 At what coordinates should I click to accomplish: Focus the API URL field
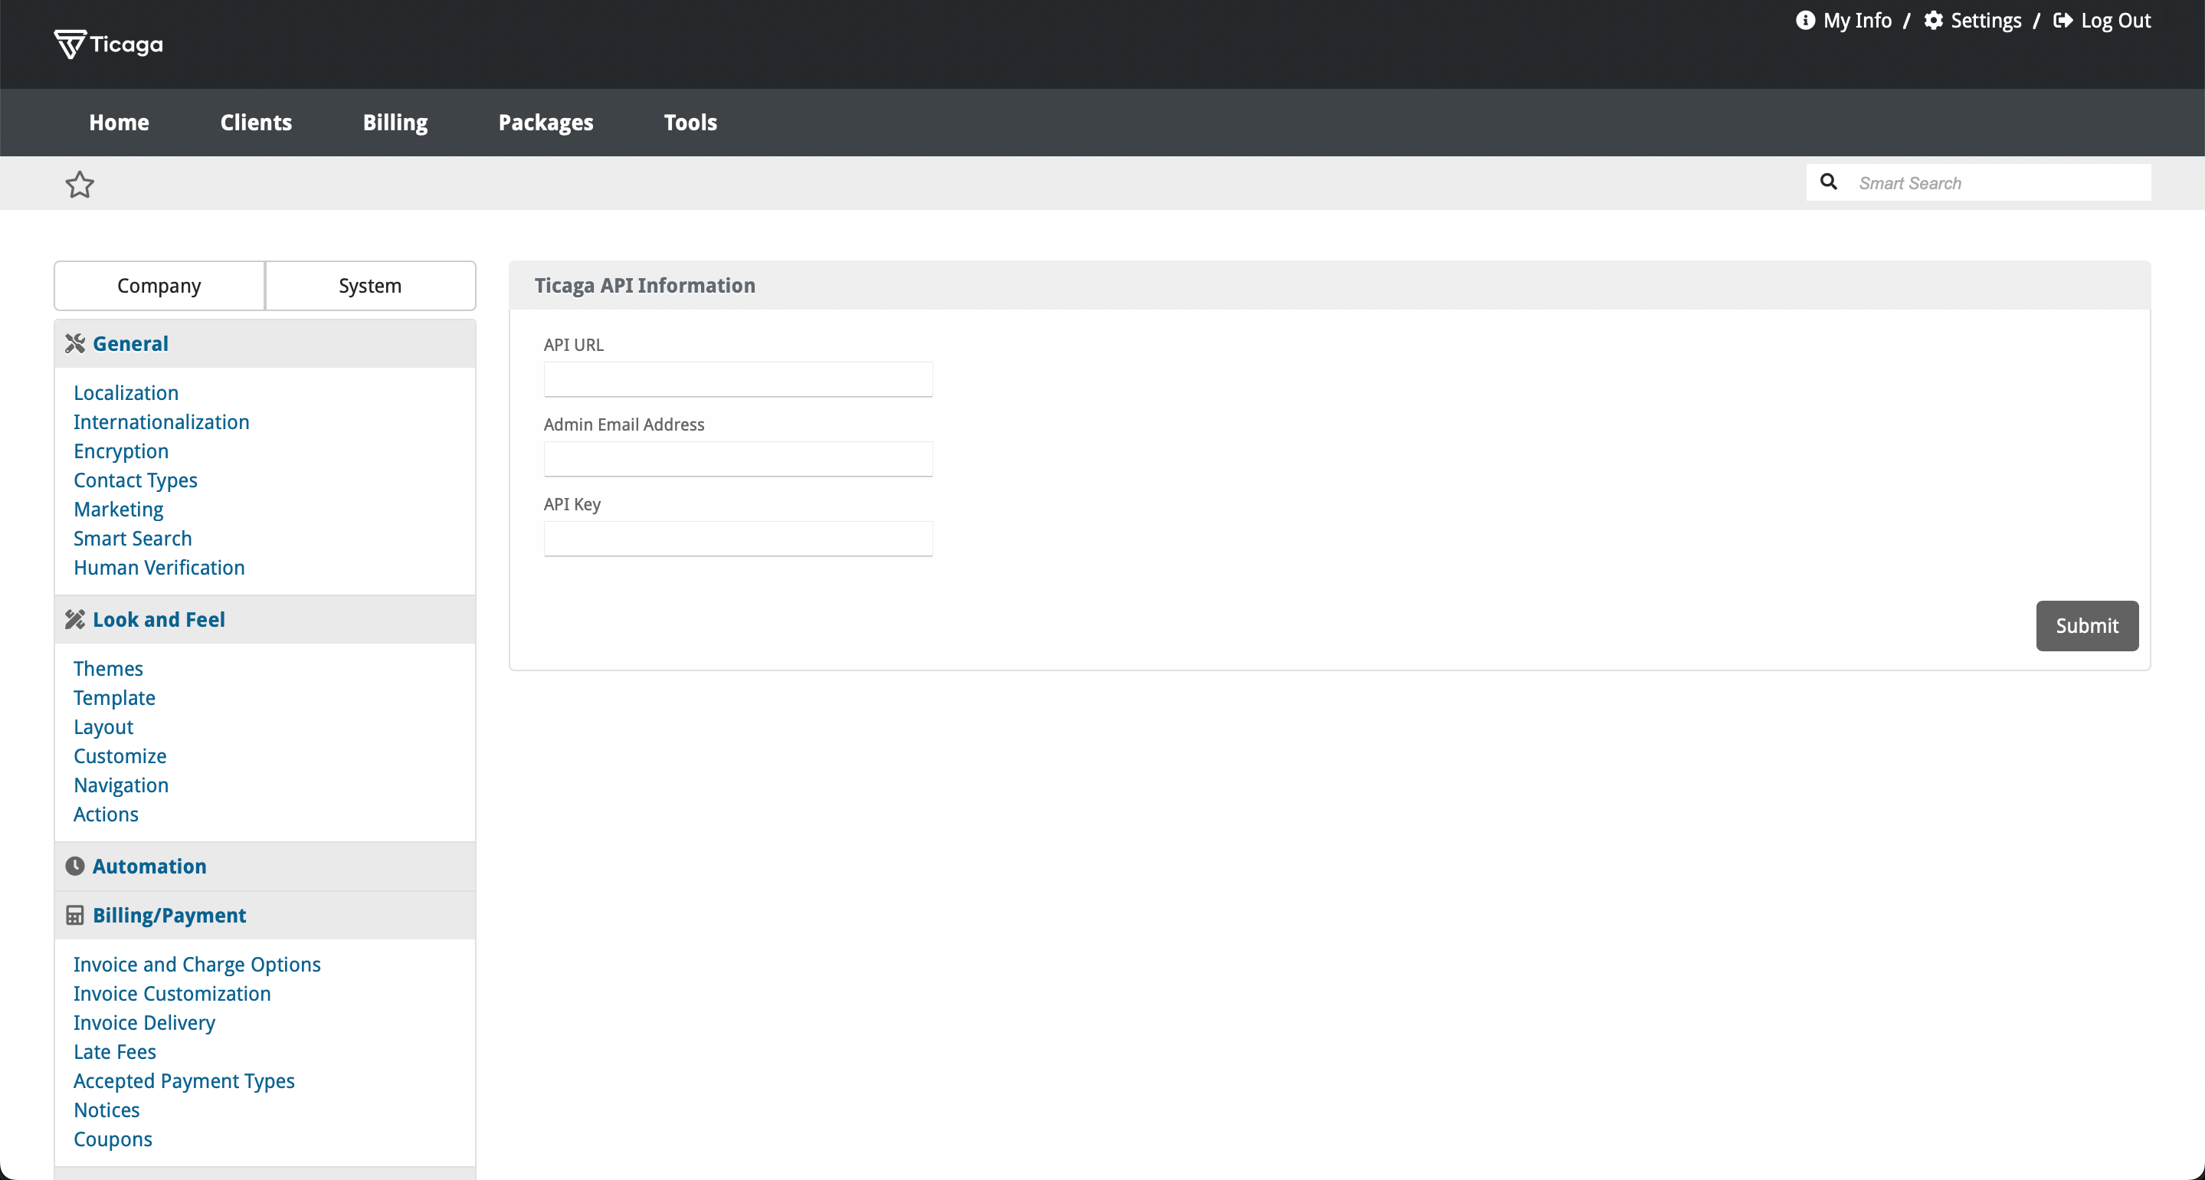[738, 379]
